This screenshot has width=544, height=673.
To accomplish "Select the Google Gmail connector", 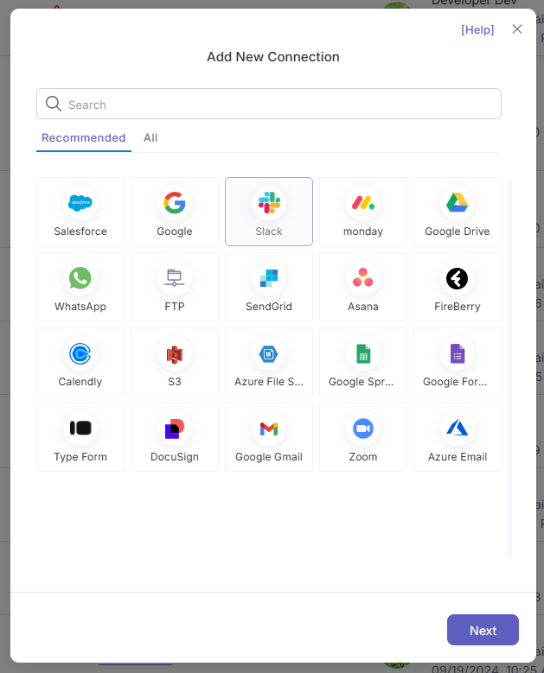I will [x=269, y=437].
